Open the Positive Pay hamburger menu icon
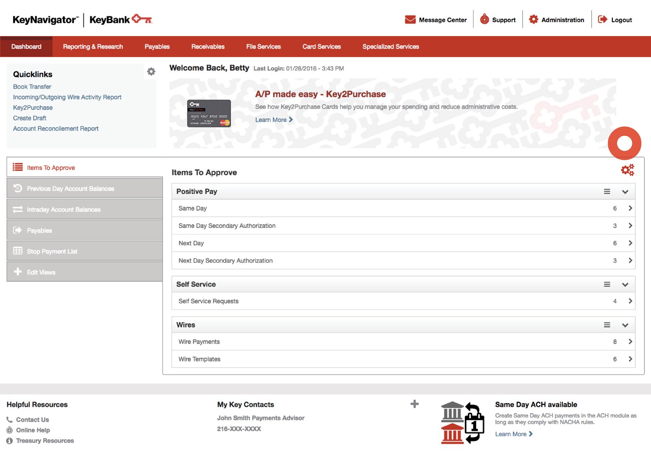The height and width of the screenshot is (456, 651). (x=607, y=191)
